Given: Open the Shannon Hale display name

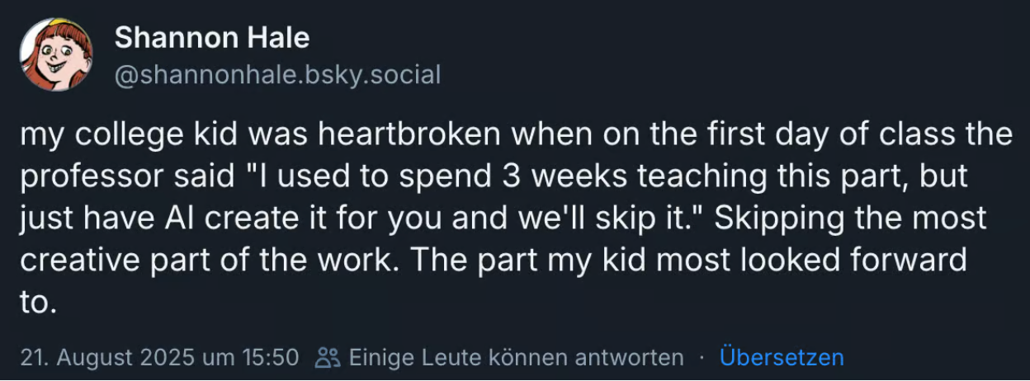Looking at the screenshot, I should 212,37.
